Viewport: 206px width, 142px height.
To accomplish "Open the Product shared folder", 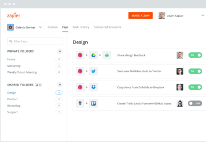I will [13, 99].
